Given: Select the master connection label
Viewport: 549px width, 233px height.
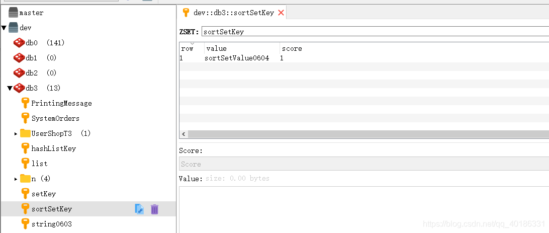Looking at the screenshot, I should (x=32, y=13).
